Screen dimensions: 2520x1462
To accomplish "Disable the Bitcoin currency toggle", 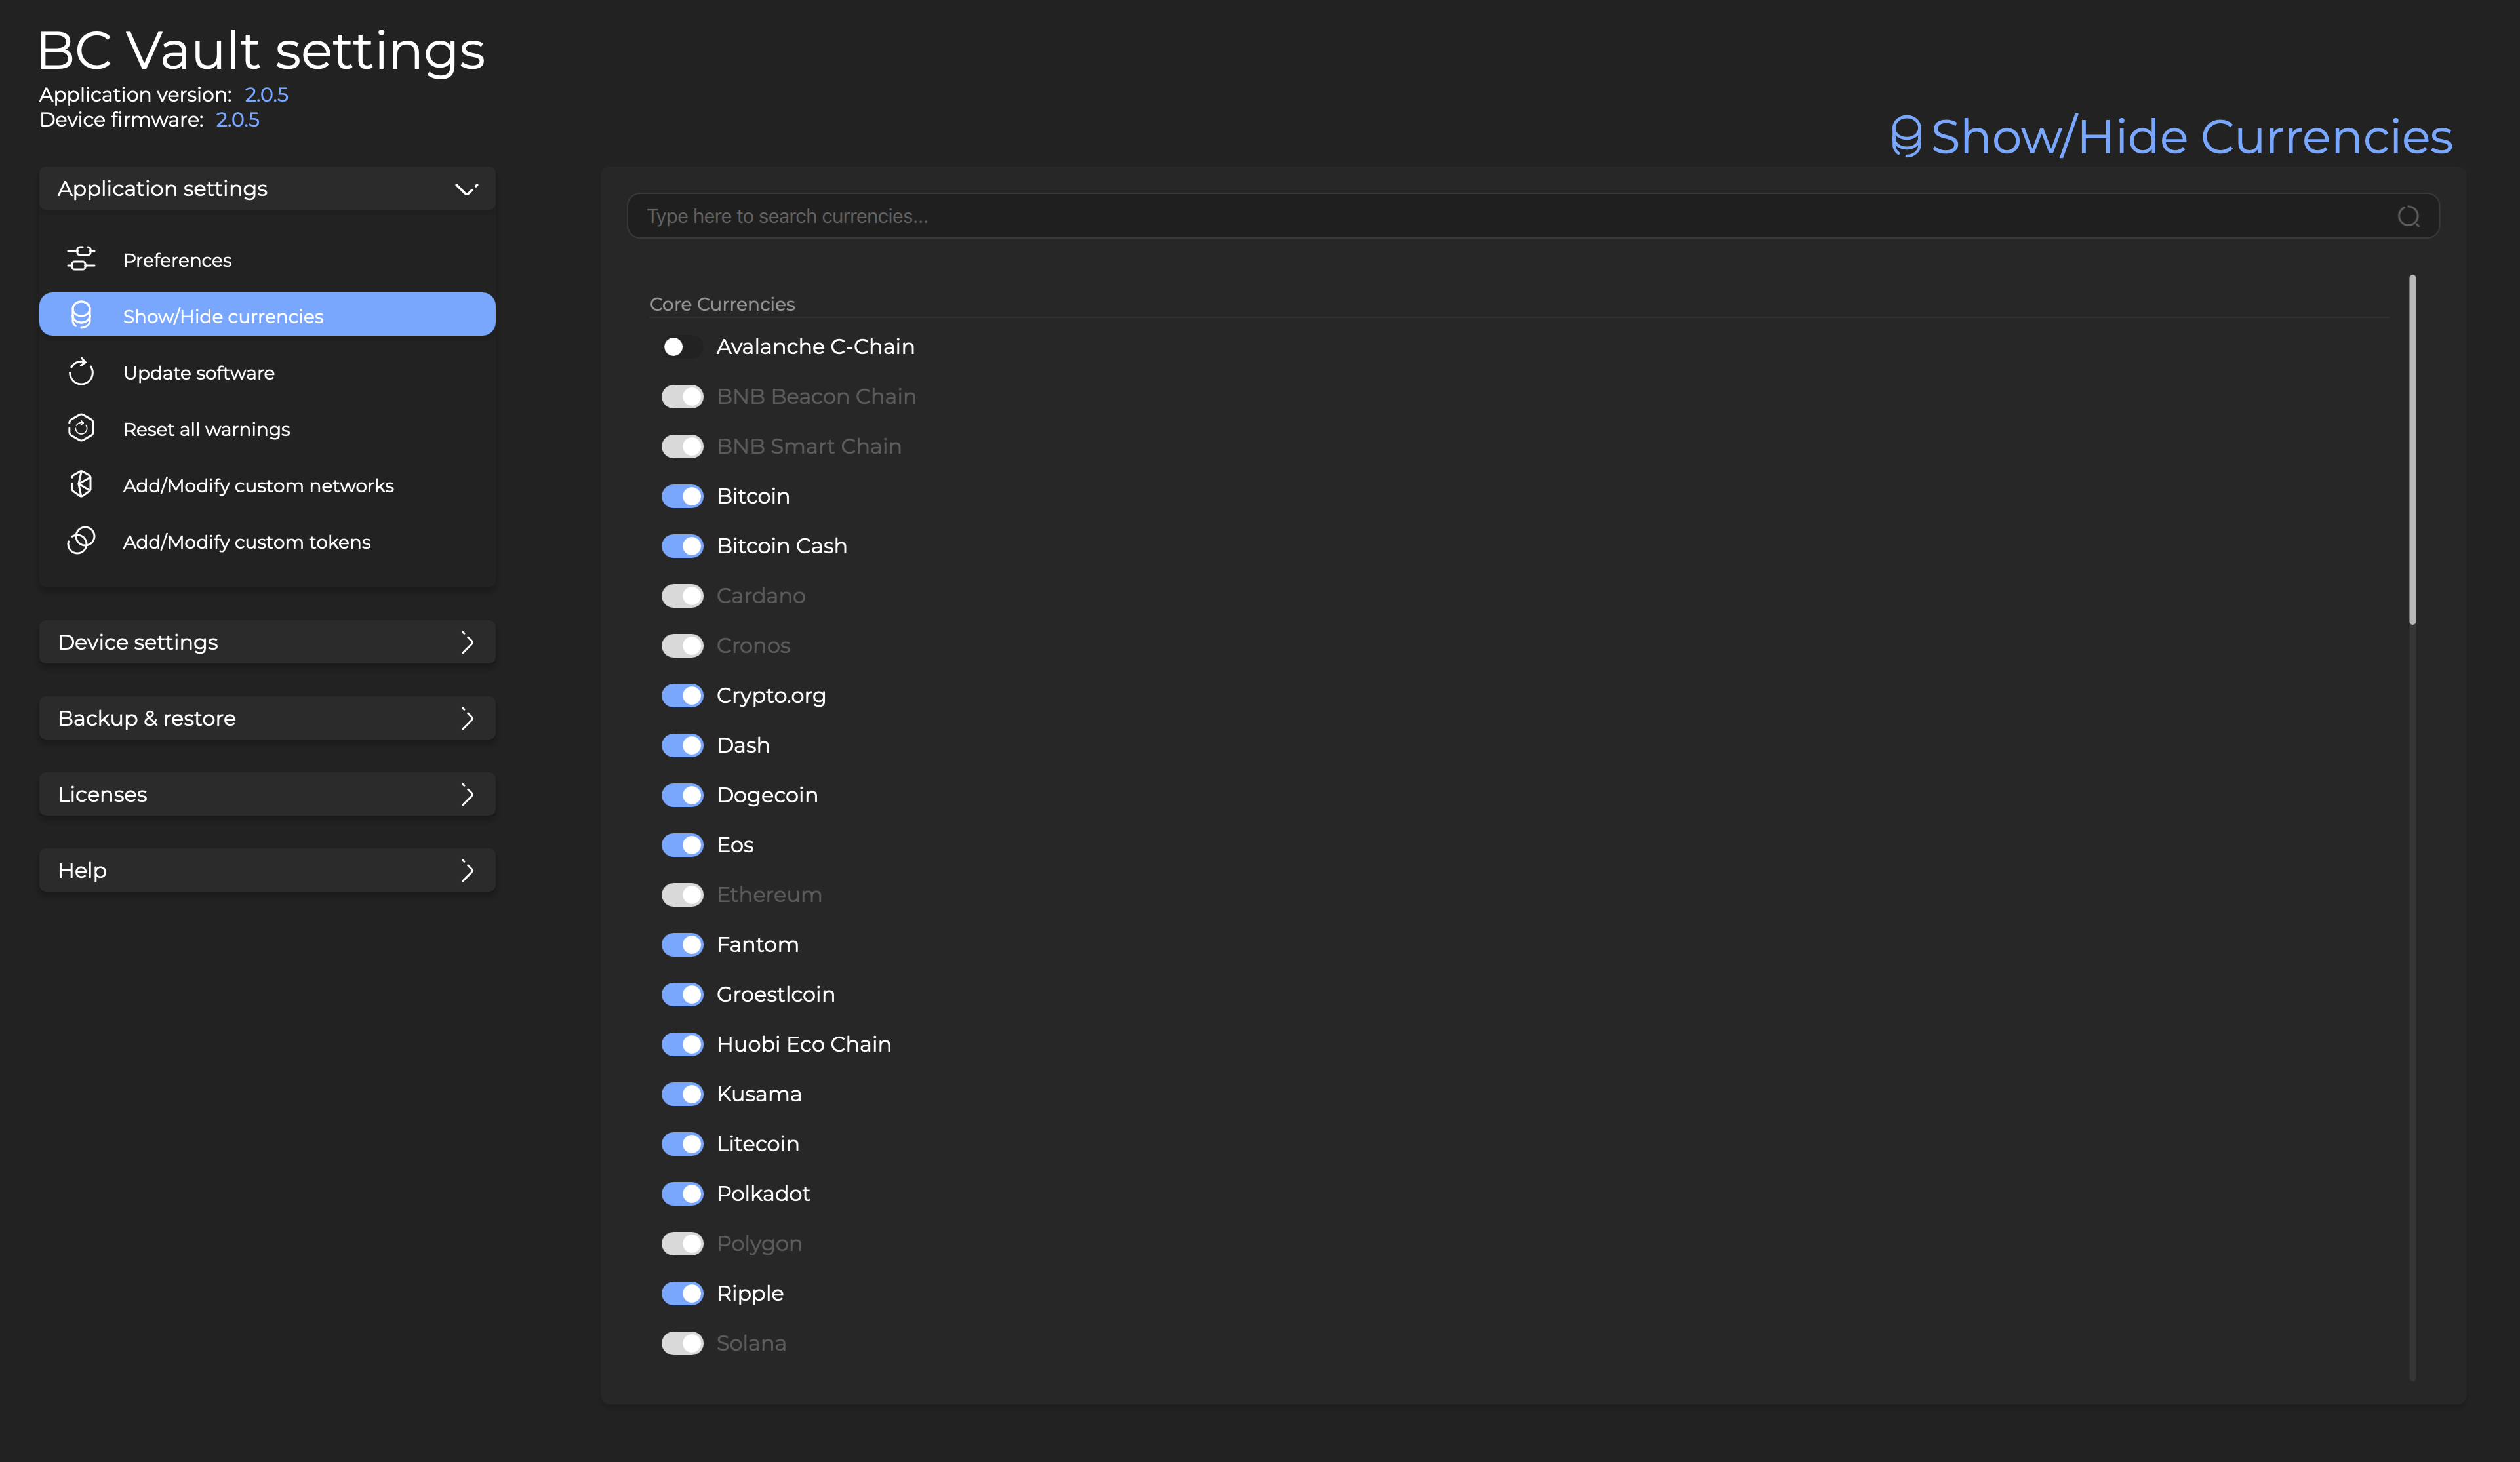I will click(682, 496).
